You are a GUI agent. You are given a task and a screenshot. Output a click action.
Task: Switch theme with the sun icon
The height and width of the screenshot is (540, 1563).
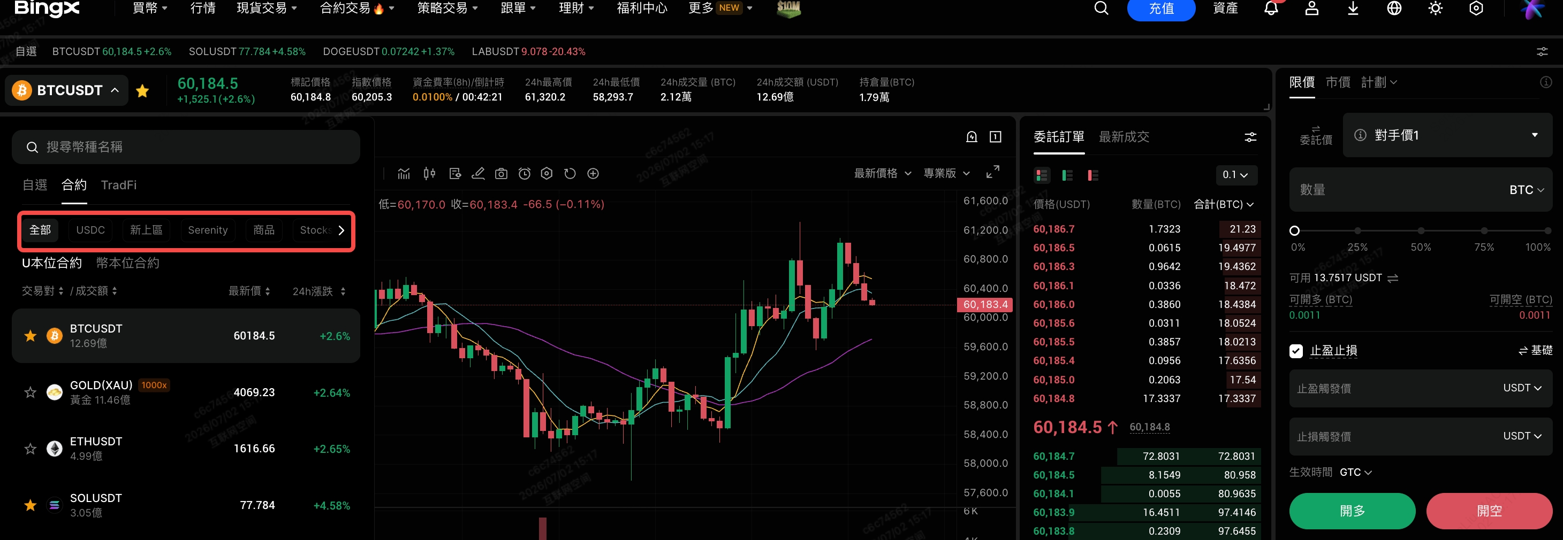pos(1435,9)
